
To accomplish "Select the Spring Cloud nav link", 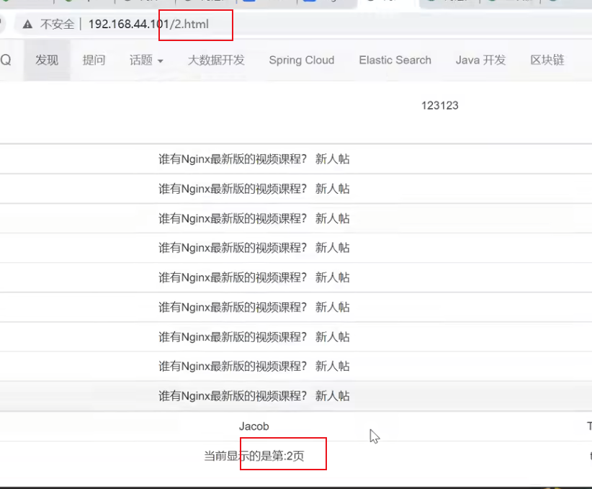I will 302,60.
